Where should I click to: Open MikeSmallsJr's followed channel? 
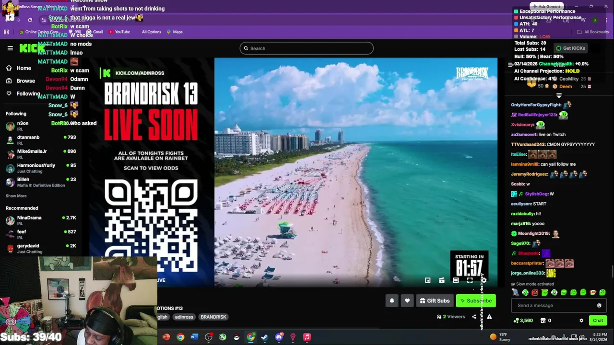point(41,154)
